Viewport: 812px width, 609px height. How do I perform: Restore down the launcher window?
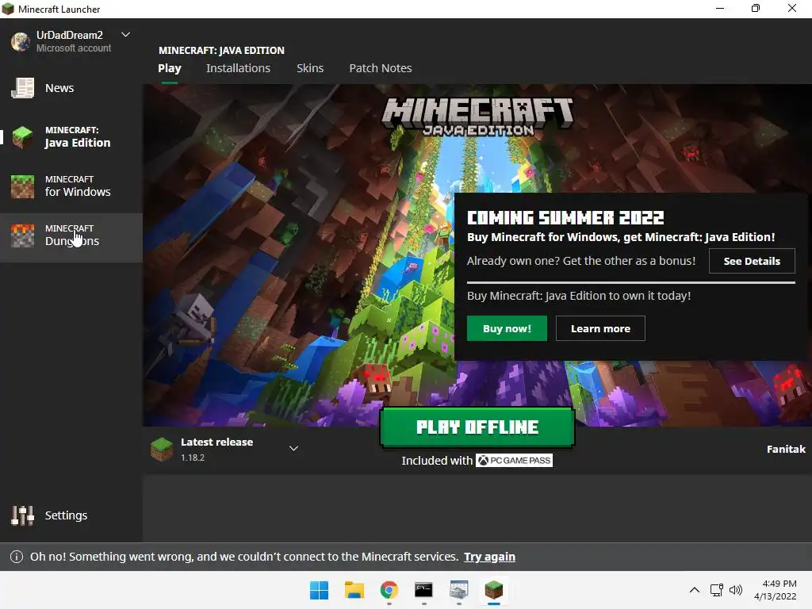[756, 8]
